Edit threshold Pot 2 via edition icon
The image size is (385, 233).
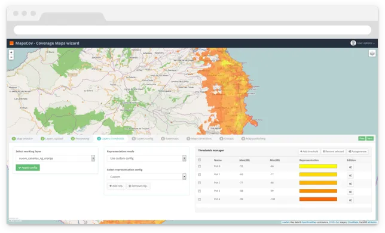click(350, 184)
